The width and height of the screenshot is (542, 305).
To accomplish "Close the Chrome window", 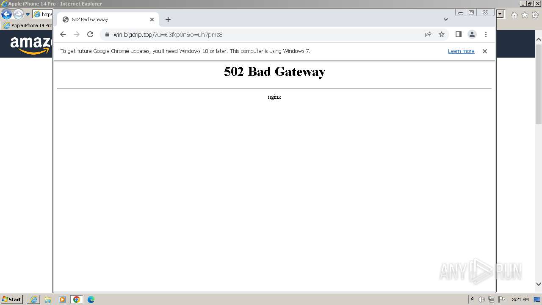I will pos(486,13).
